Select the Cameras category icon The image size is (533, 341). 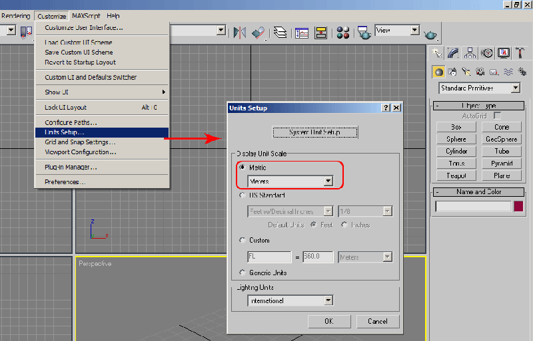pos(480,72)
